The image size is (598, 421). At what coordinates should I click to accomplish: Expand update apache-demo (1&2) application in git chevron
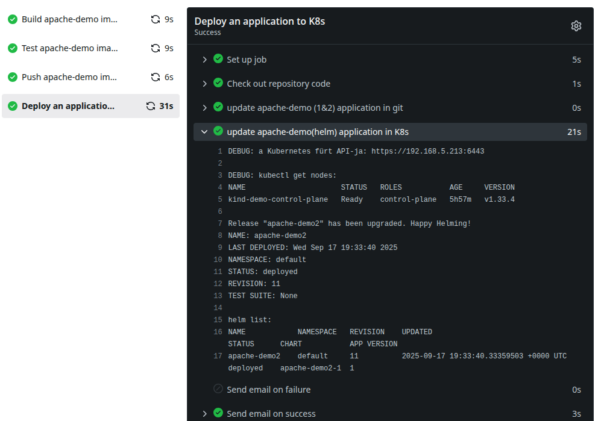(204, 108)
